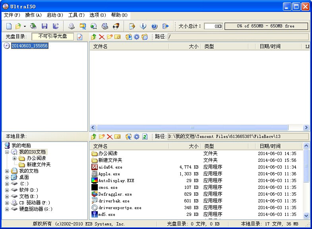
Task: Click gear settings icon in disc directory toolbar
Action: (136, 37)
